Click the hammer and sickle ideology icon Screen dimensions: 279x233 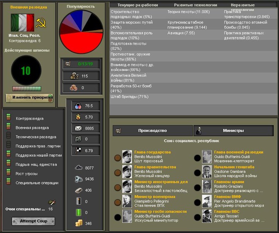(x=41, y=23)
